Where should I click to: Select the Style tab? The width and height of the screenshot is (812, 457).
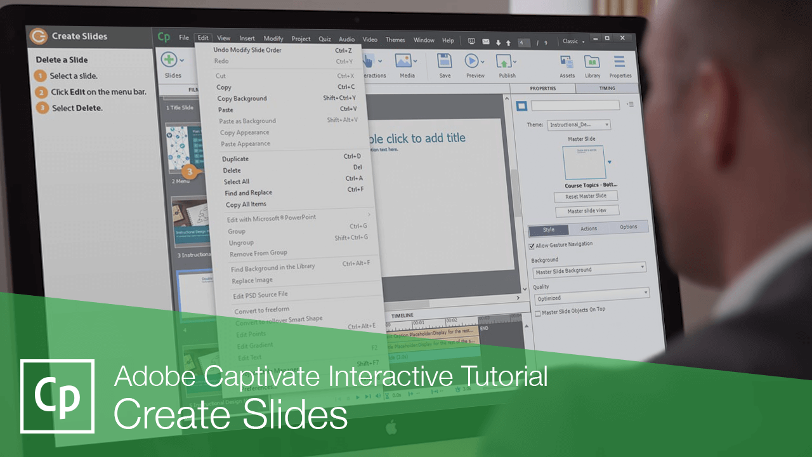click(548, 229)
